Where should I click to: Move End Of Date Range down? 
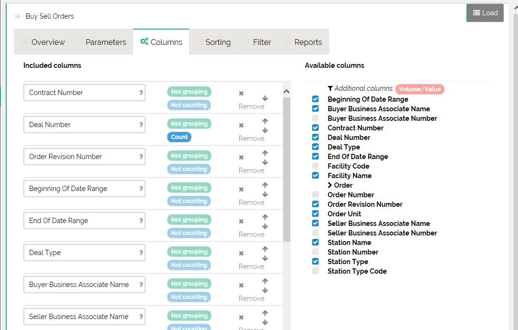tap(265, 226)
